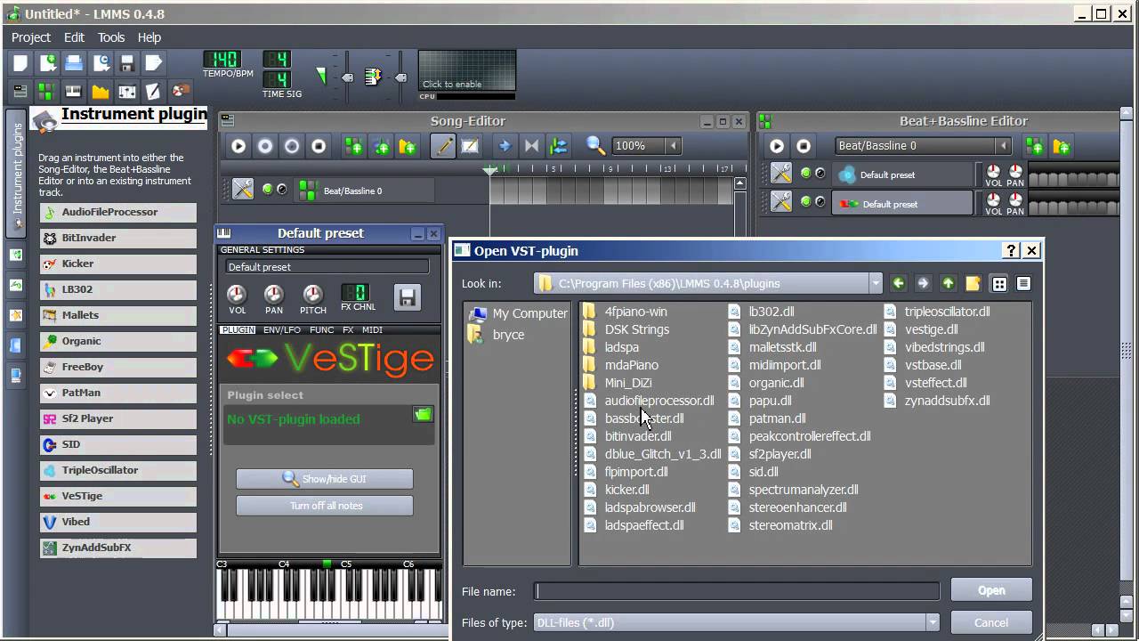Create a new project from the toolbar
1139x641 pixels.
tap(20, 63)
